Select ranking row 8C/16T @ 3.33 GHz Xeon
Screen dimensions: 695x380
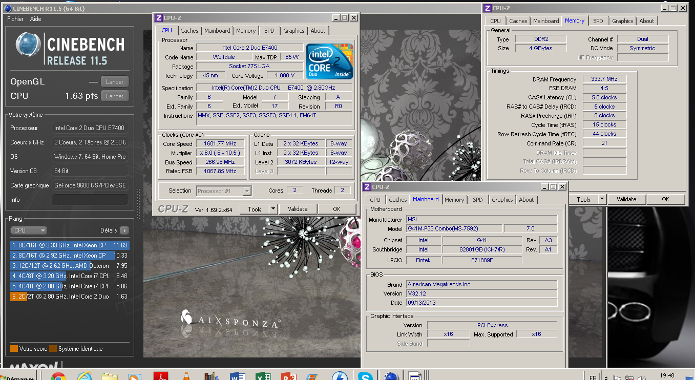(x=70, y=245)
